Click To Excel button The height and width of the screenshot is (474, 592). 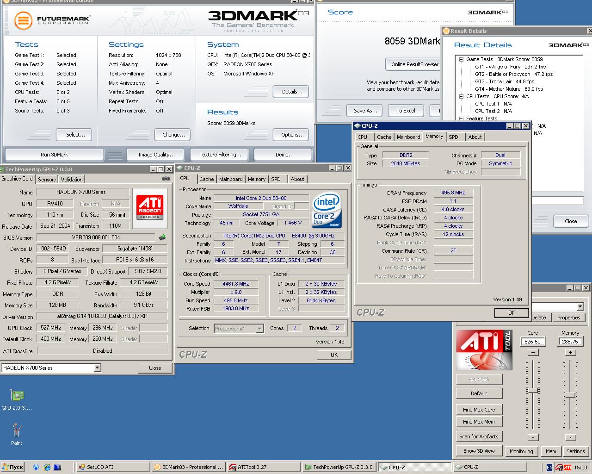(x=406, y=111)
